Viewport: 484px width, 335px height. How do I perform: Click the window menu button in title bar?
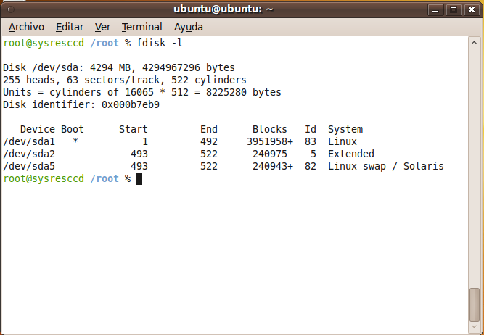(x=11, y=9)
